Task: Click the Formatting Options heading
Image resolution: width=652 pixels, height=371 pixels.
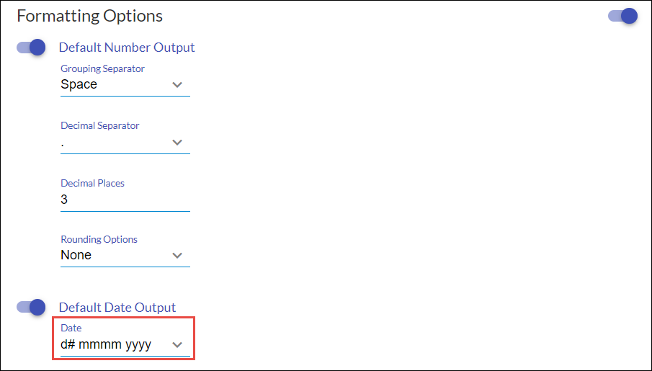Action: click(90, 16)
